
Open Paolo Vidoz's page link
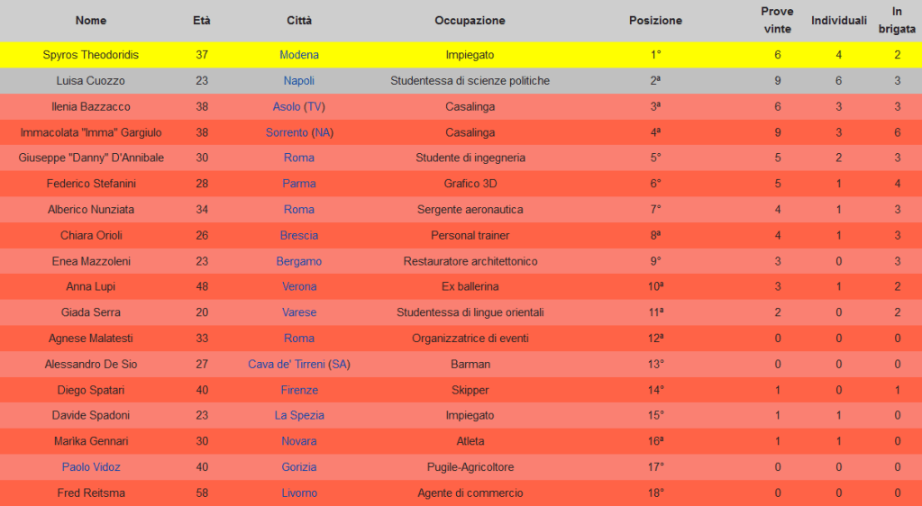click(x=91, y=467)
